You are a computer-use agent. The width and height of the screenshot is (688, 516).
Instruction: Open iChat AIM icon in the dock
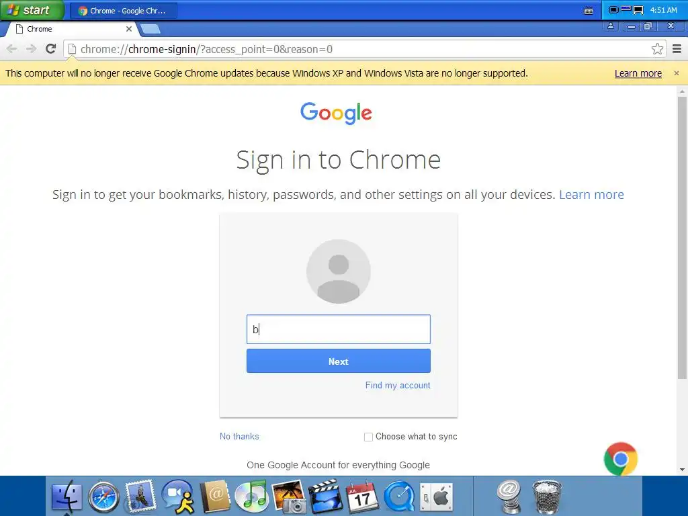coord(177,497)
